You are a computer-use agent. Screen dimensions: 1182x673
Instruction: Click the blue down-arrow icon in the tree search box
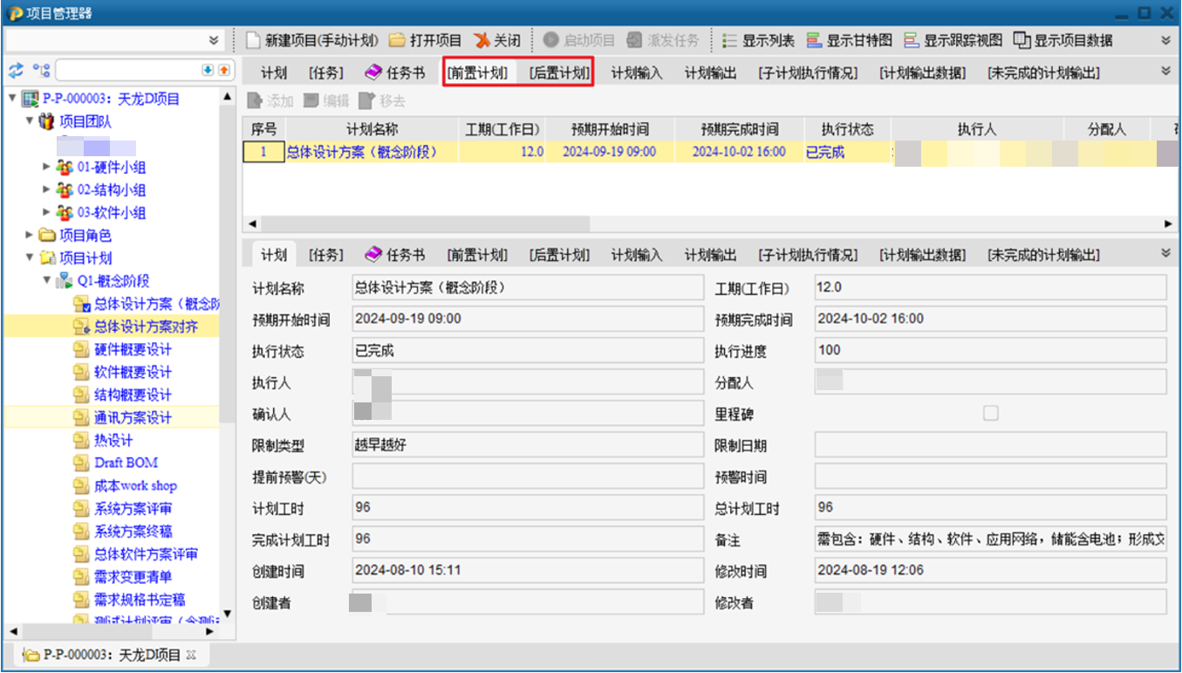(208, 70)
